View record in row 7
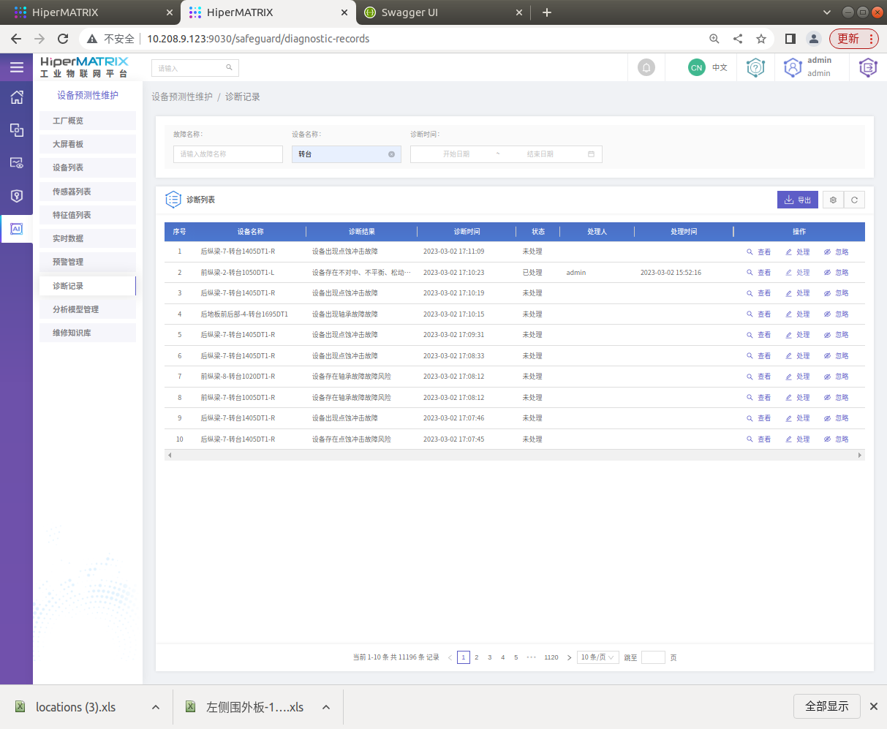Image resolution: width=887 pixels, height=729 pixels. coord(759,377)
